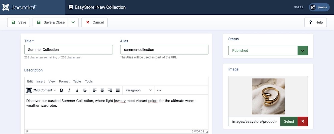Viewport: 334px width, 134px height.
Task: Justify the description text
Action: pyautogui.click(x=118, y=90)
